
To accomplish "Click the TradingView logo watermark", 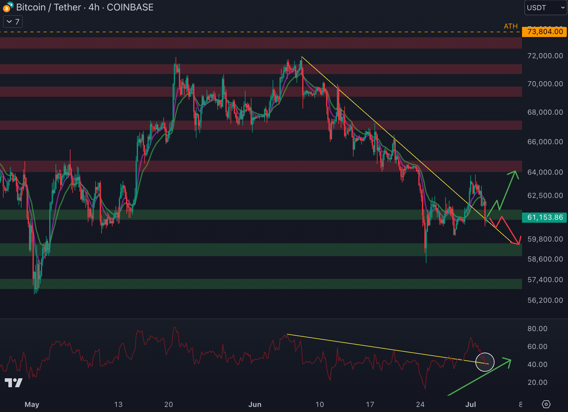I will (x=14, y=383).
